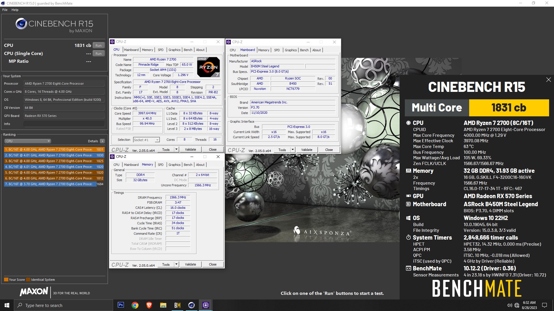Open SPD tab in Mainboard CPU-Z window
The width and height of the screenshot is (554, 311).
tap(277, 50)
